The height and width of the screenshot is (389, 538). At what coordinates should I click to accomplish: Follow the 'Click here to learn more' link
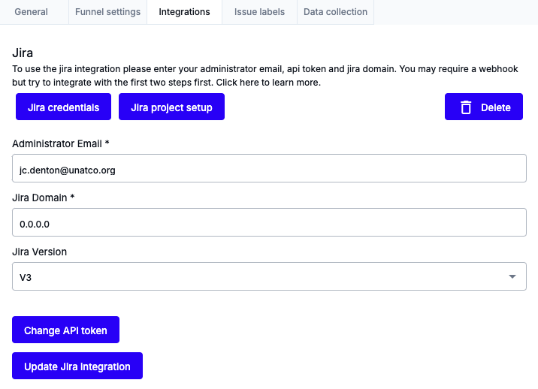(268, 83)
